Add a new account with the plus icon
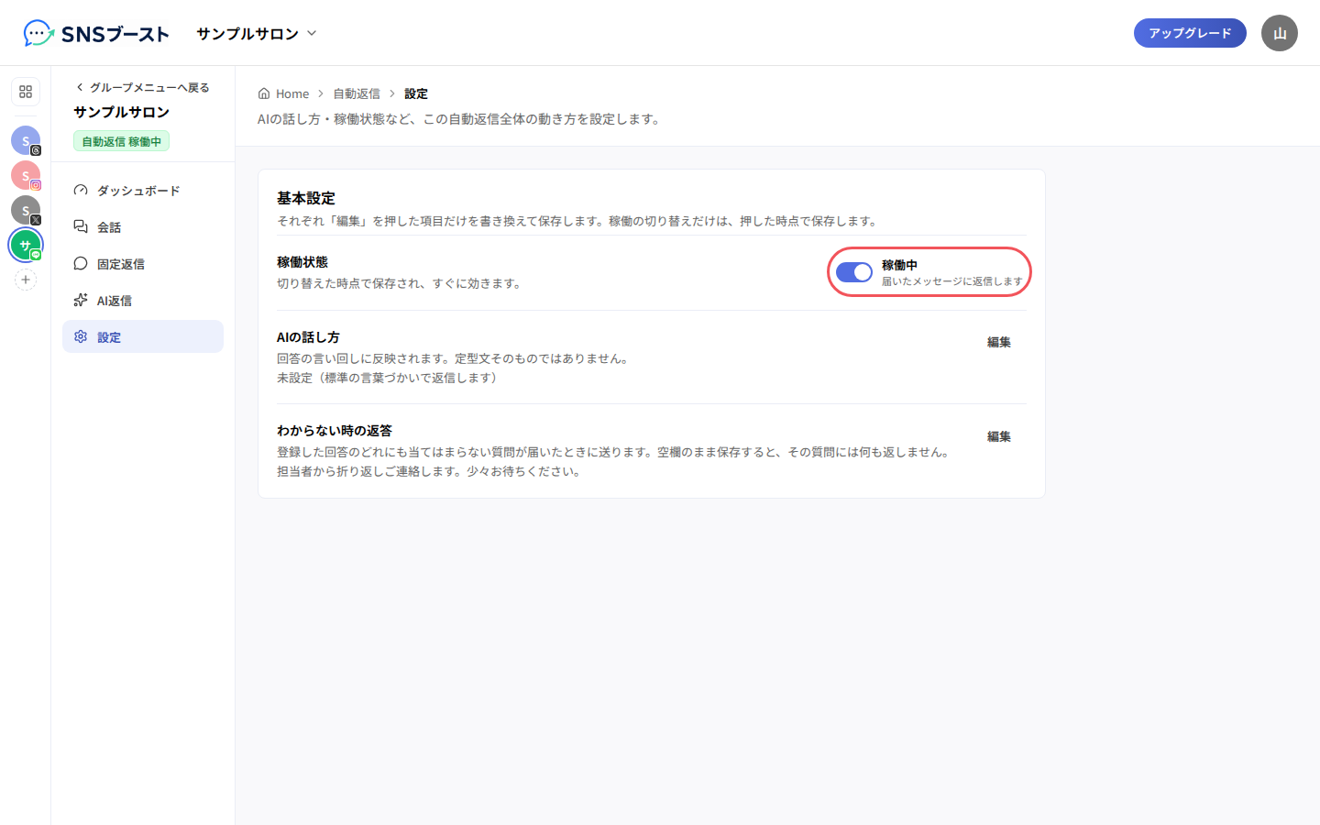The width and height of the screenshot is (1320, 825). [26, 280]
